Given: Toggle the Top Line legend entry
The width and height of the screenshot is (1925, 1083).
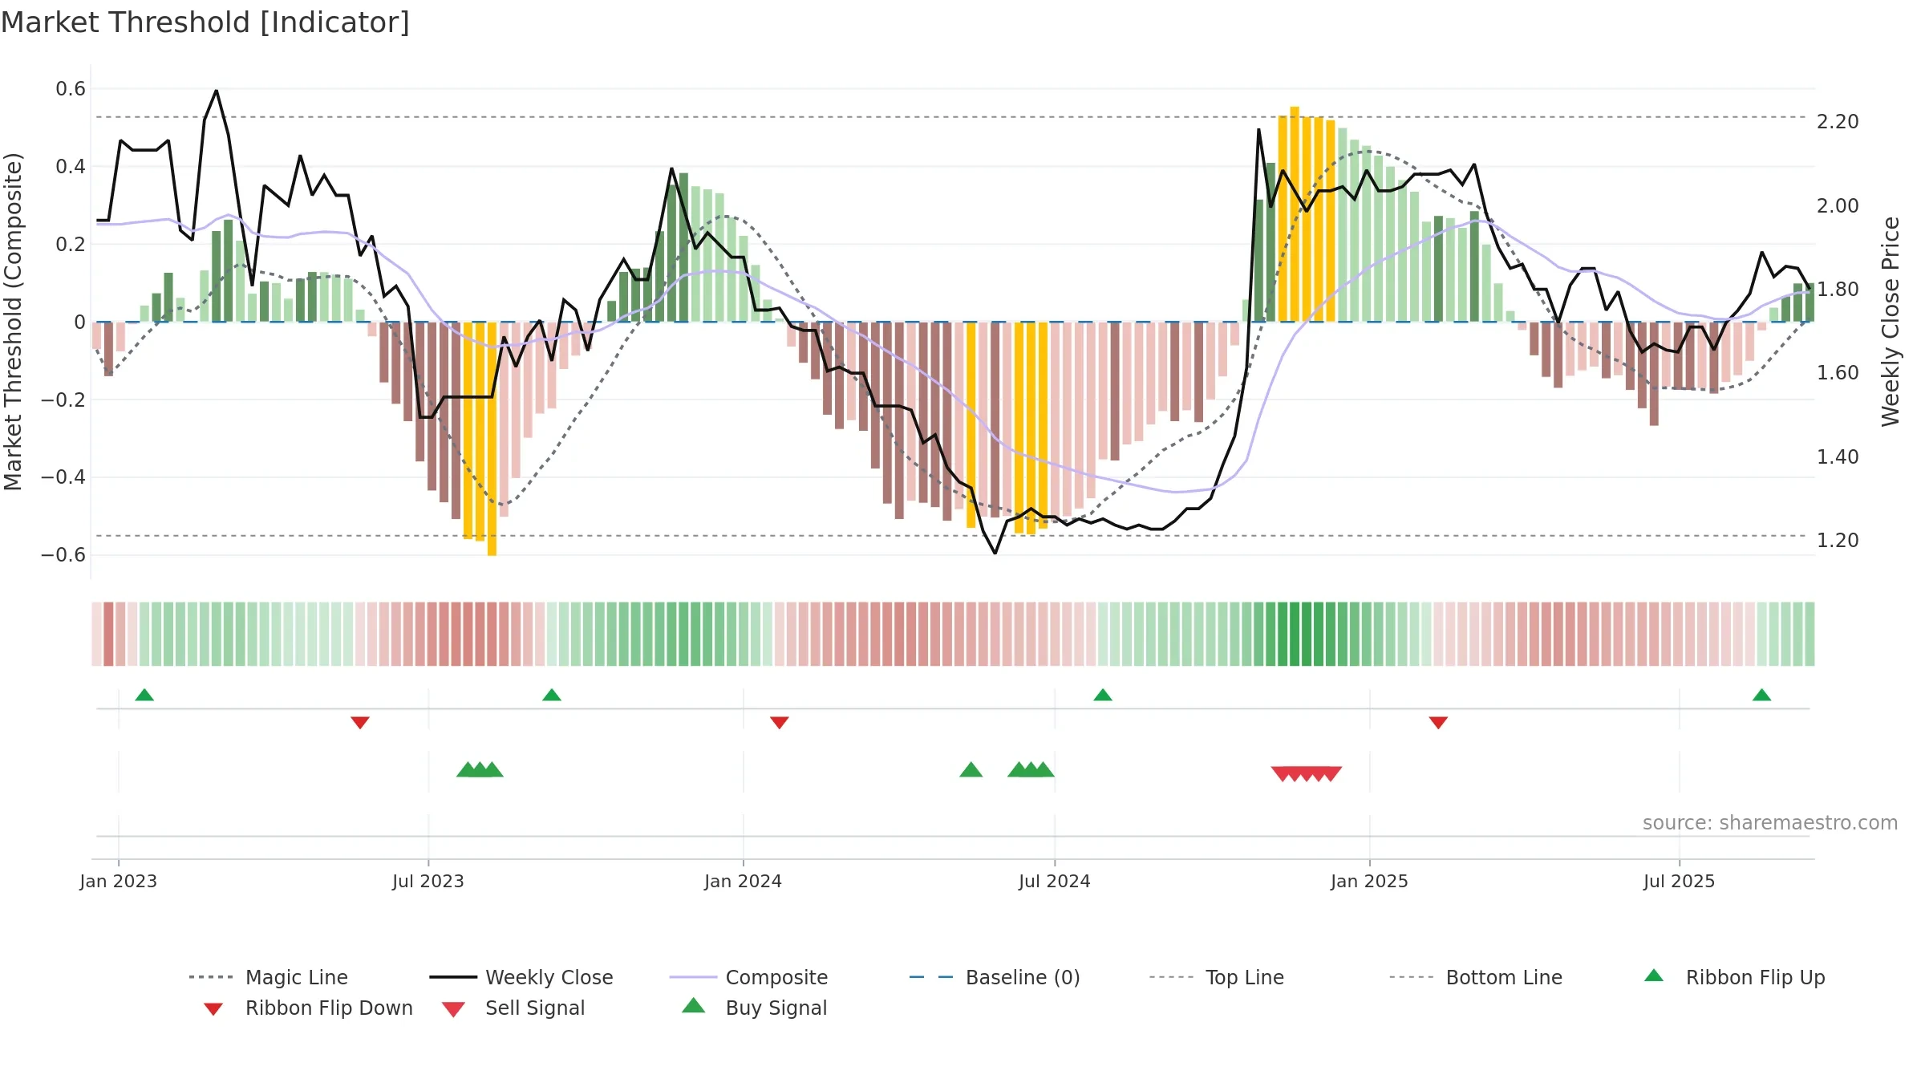Looking at the screenshot, I should pos(1216,977).
